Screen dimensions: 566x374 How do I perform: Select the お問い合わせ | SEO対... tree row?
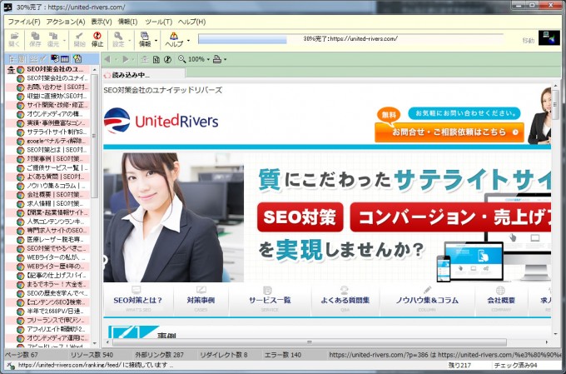click(x=57, y=87)
